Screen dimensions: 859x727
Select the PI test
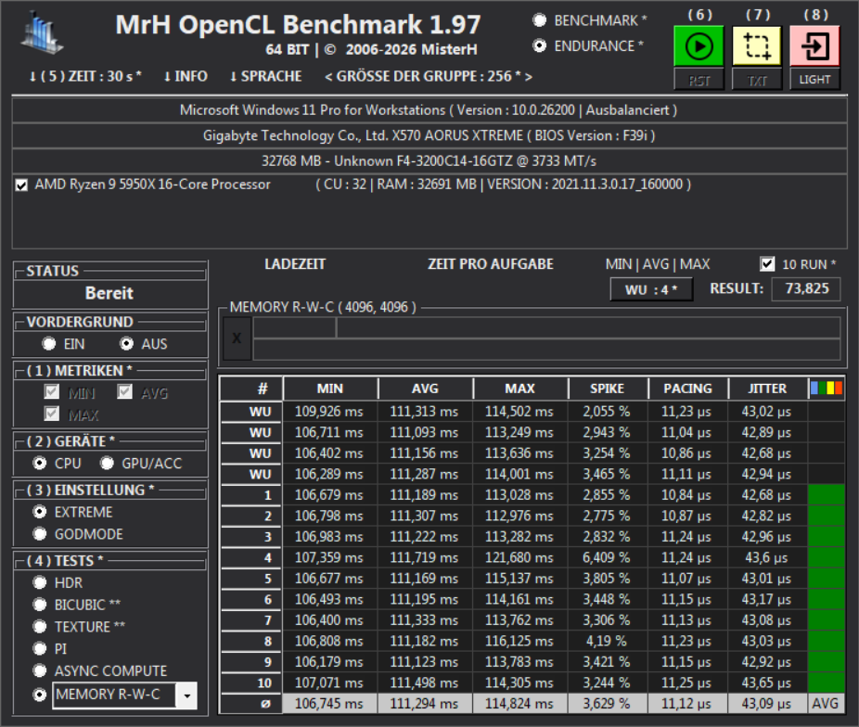40,649
